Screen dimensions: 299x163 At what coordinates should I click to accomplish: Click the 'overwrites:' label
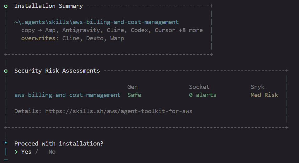point(40,38)
